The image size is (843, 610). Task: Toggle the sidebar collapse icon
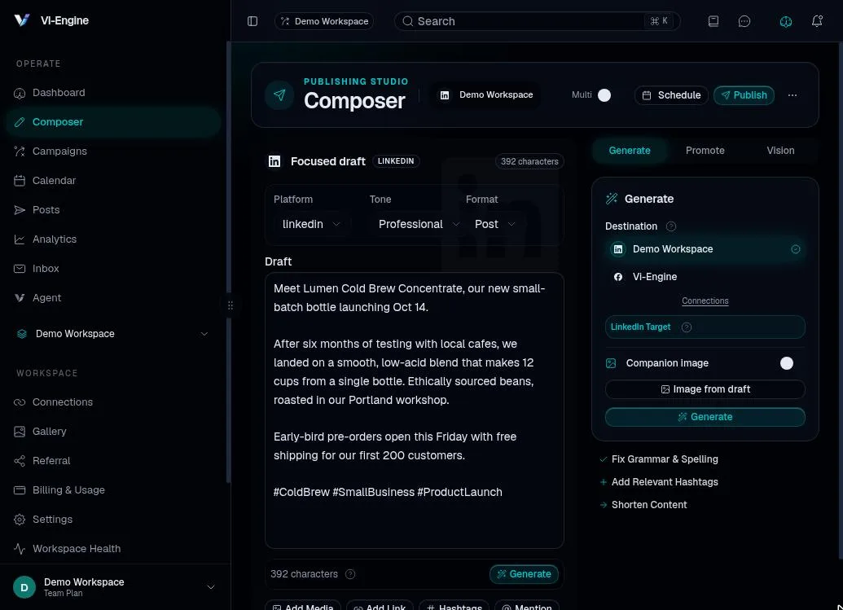click(252, 21)
